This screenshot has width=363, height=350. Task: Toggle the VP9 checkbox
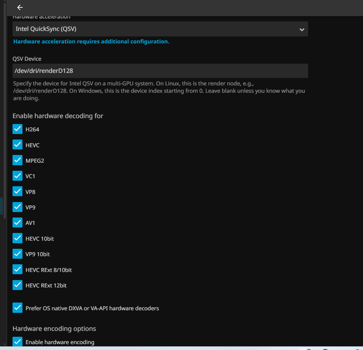tap(18, 207)
